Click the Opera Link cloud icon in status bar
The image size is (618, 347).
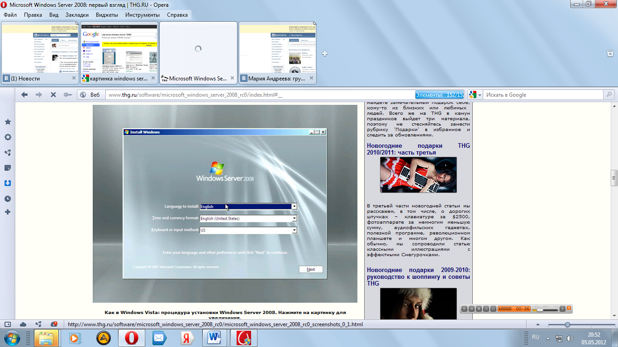coord(23,324)
